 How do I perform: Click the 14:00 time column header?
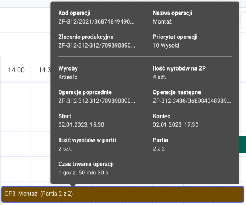[16, 70]
